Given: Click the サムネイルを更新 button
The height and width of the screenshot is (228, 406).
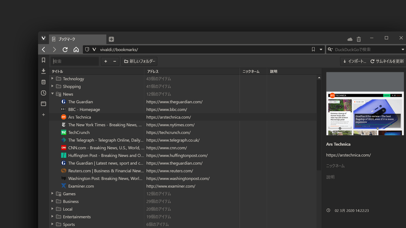Looking at the screenshot, I should (387, 61).
